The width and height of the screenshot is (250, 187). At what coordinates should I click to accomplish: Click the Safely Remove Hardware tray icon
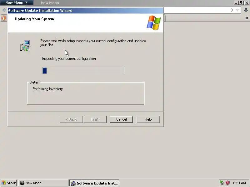coord(222,183)
